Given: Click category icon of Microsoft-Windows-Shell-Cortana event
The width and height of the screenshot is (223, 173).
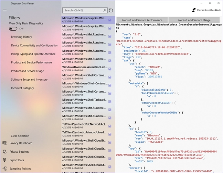Looking at the screenshot, I should click(110, 85).
